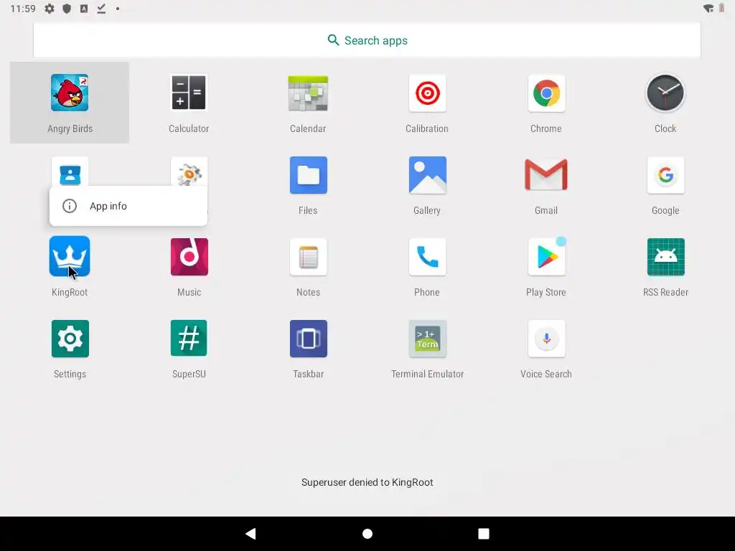Screen dimensions: 735x551
Task: Tap the Back navigation button
Action: tap(251, 533)
